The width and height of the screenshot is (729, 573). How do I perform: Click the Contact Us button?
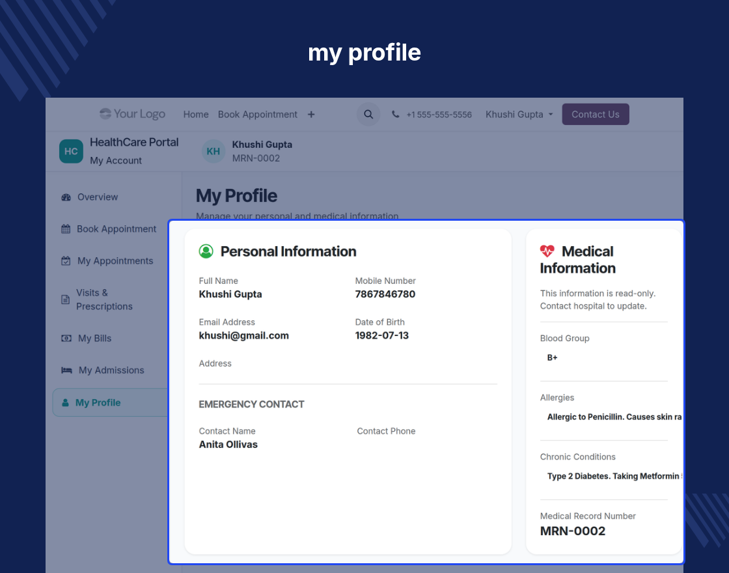(596, 115)
